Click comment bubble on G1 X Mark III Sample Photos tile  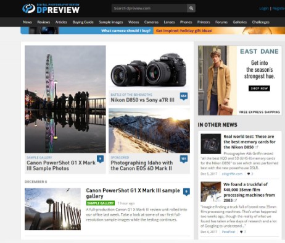point(100,159)
